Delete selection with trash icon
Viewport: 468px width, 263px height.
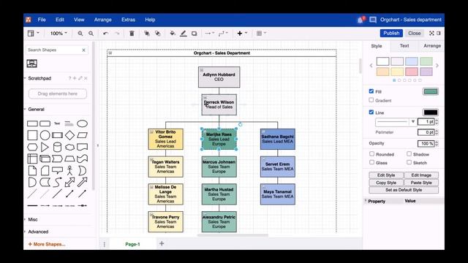[x=132, y=34]
